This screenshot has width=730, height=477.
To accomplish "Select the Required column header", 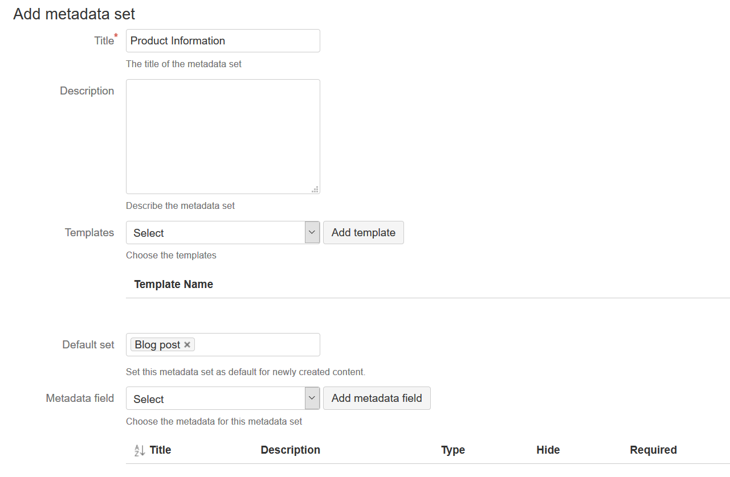I will tap(653, 450).
